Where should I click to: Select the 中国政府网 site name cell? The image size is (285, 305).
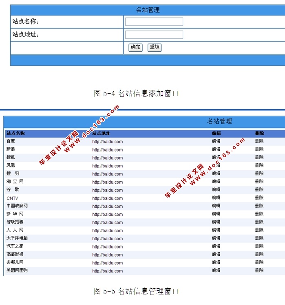(x=17, y=206)
